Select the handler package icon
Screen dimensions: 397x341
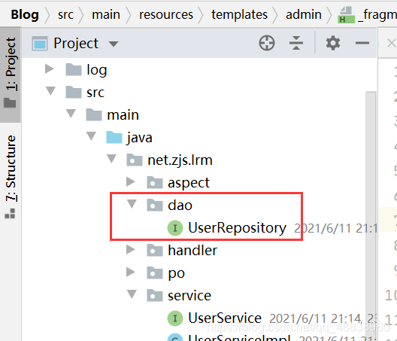tap(155, 251)
